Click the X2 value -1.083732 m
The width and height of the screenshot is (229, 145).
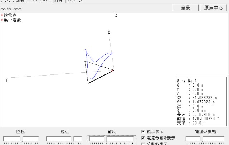tap(205, 98)
